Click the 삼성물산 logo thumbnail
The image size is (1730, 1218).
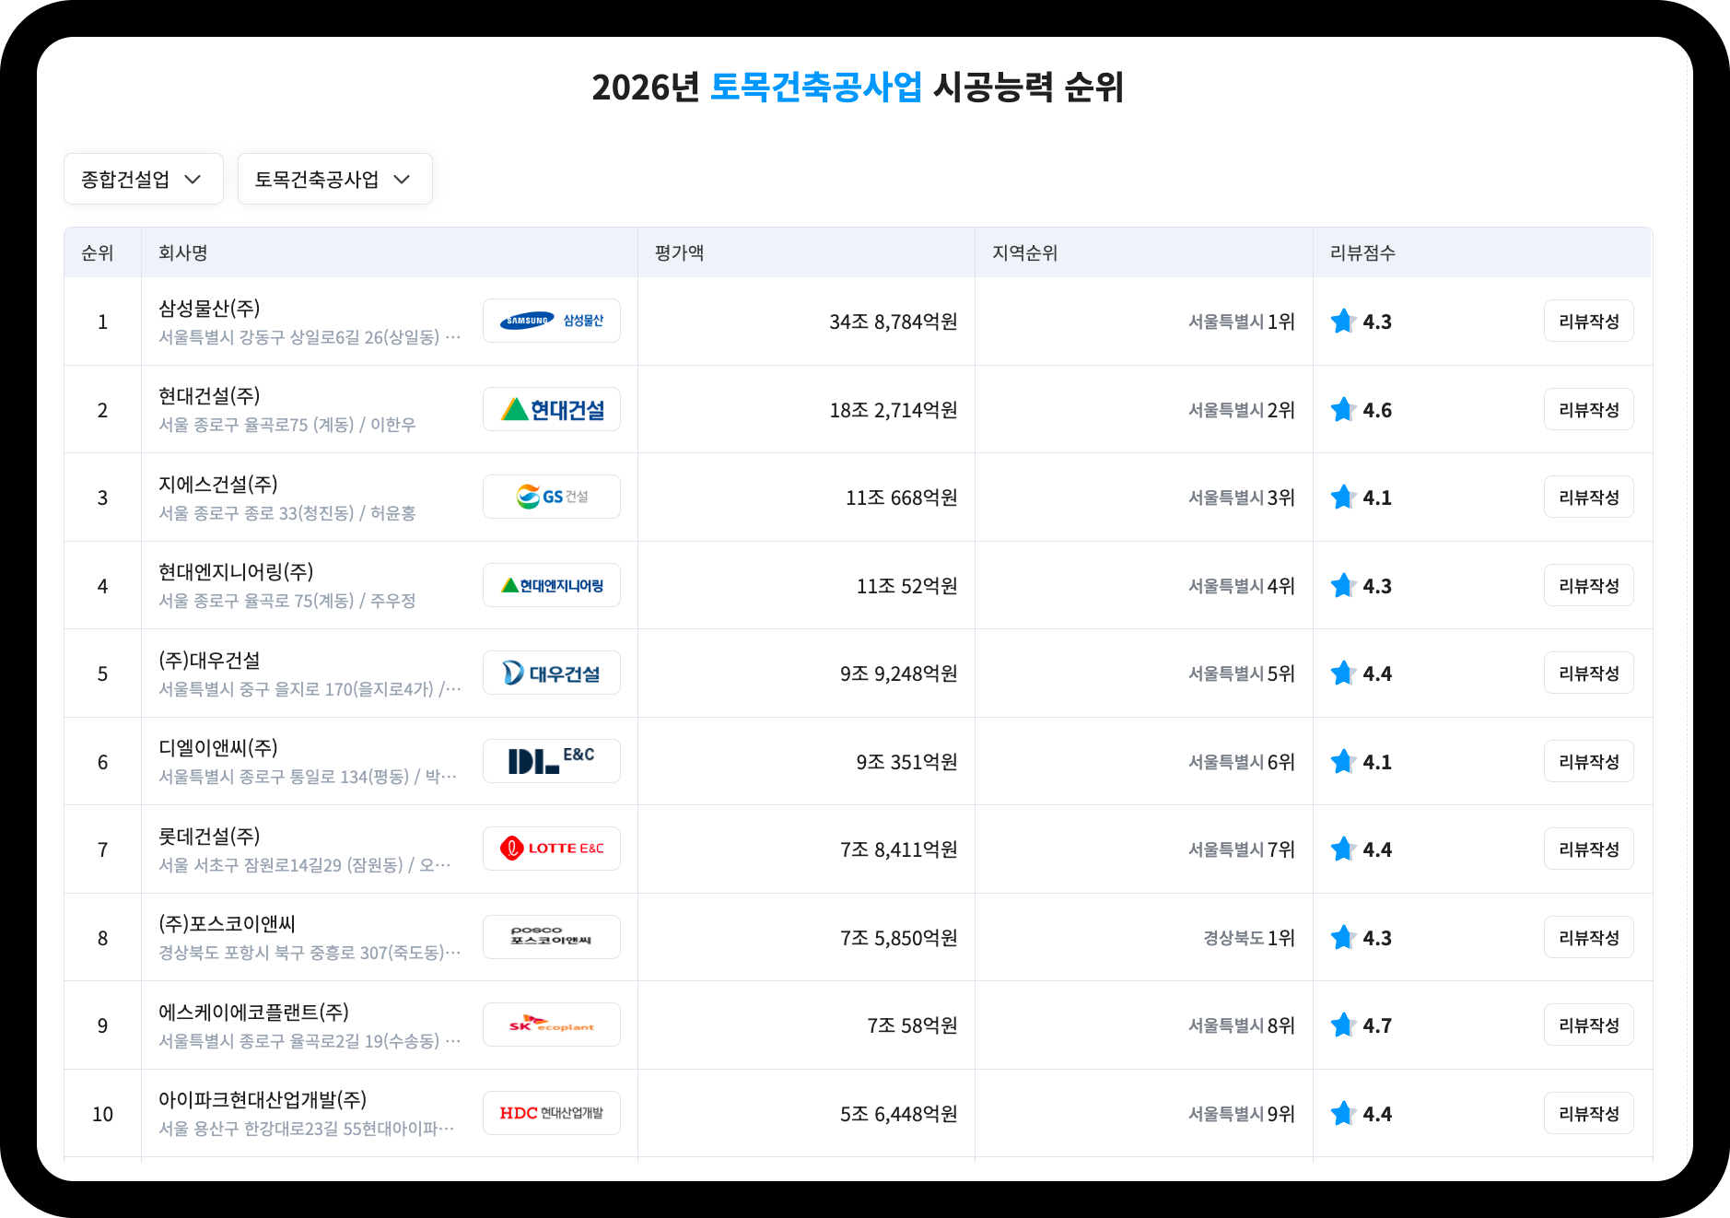click(552, 321)
